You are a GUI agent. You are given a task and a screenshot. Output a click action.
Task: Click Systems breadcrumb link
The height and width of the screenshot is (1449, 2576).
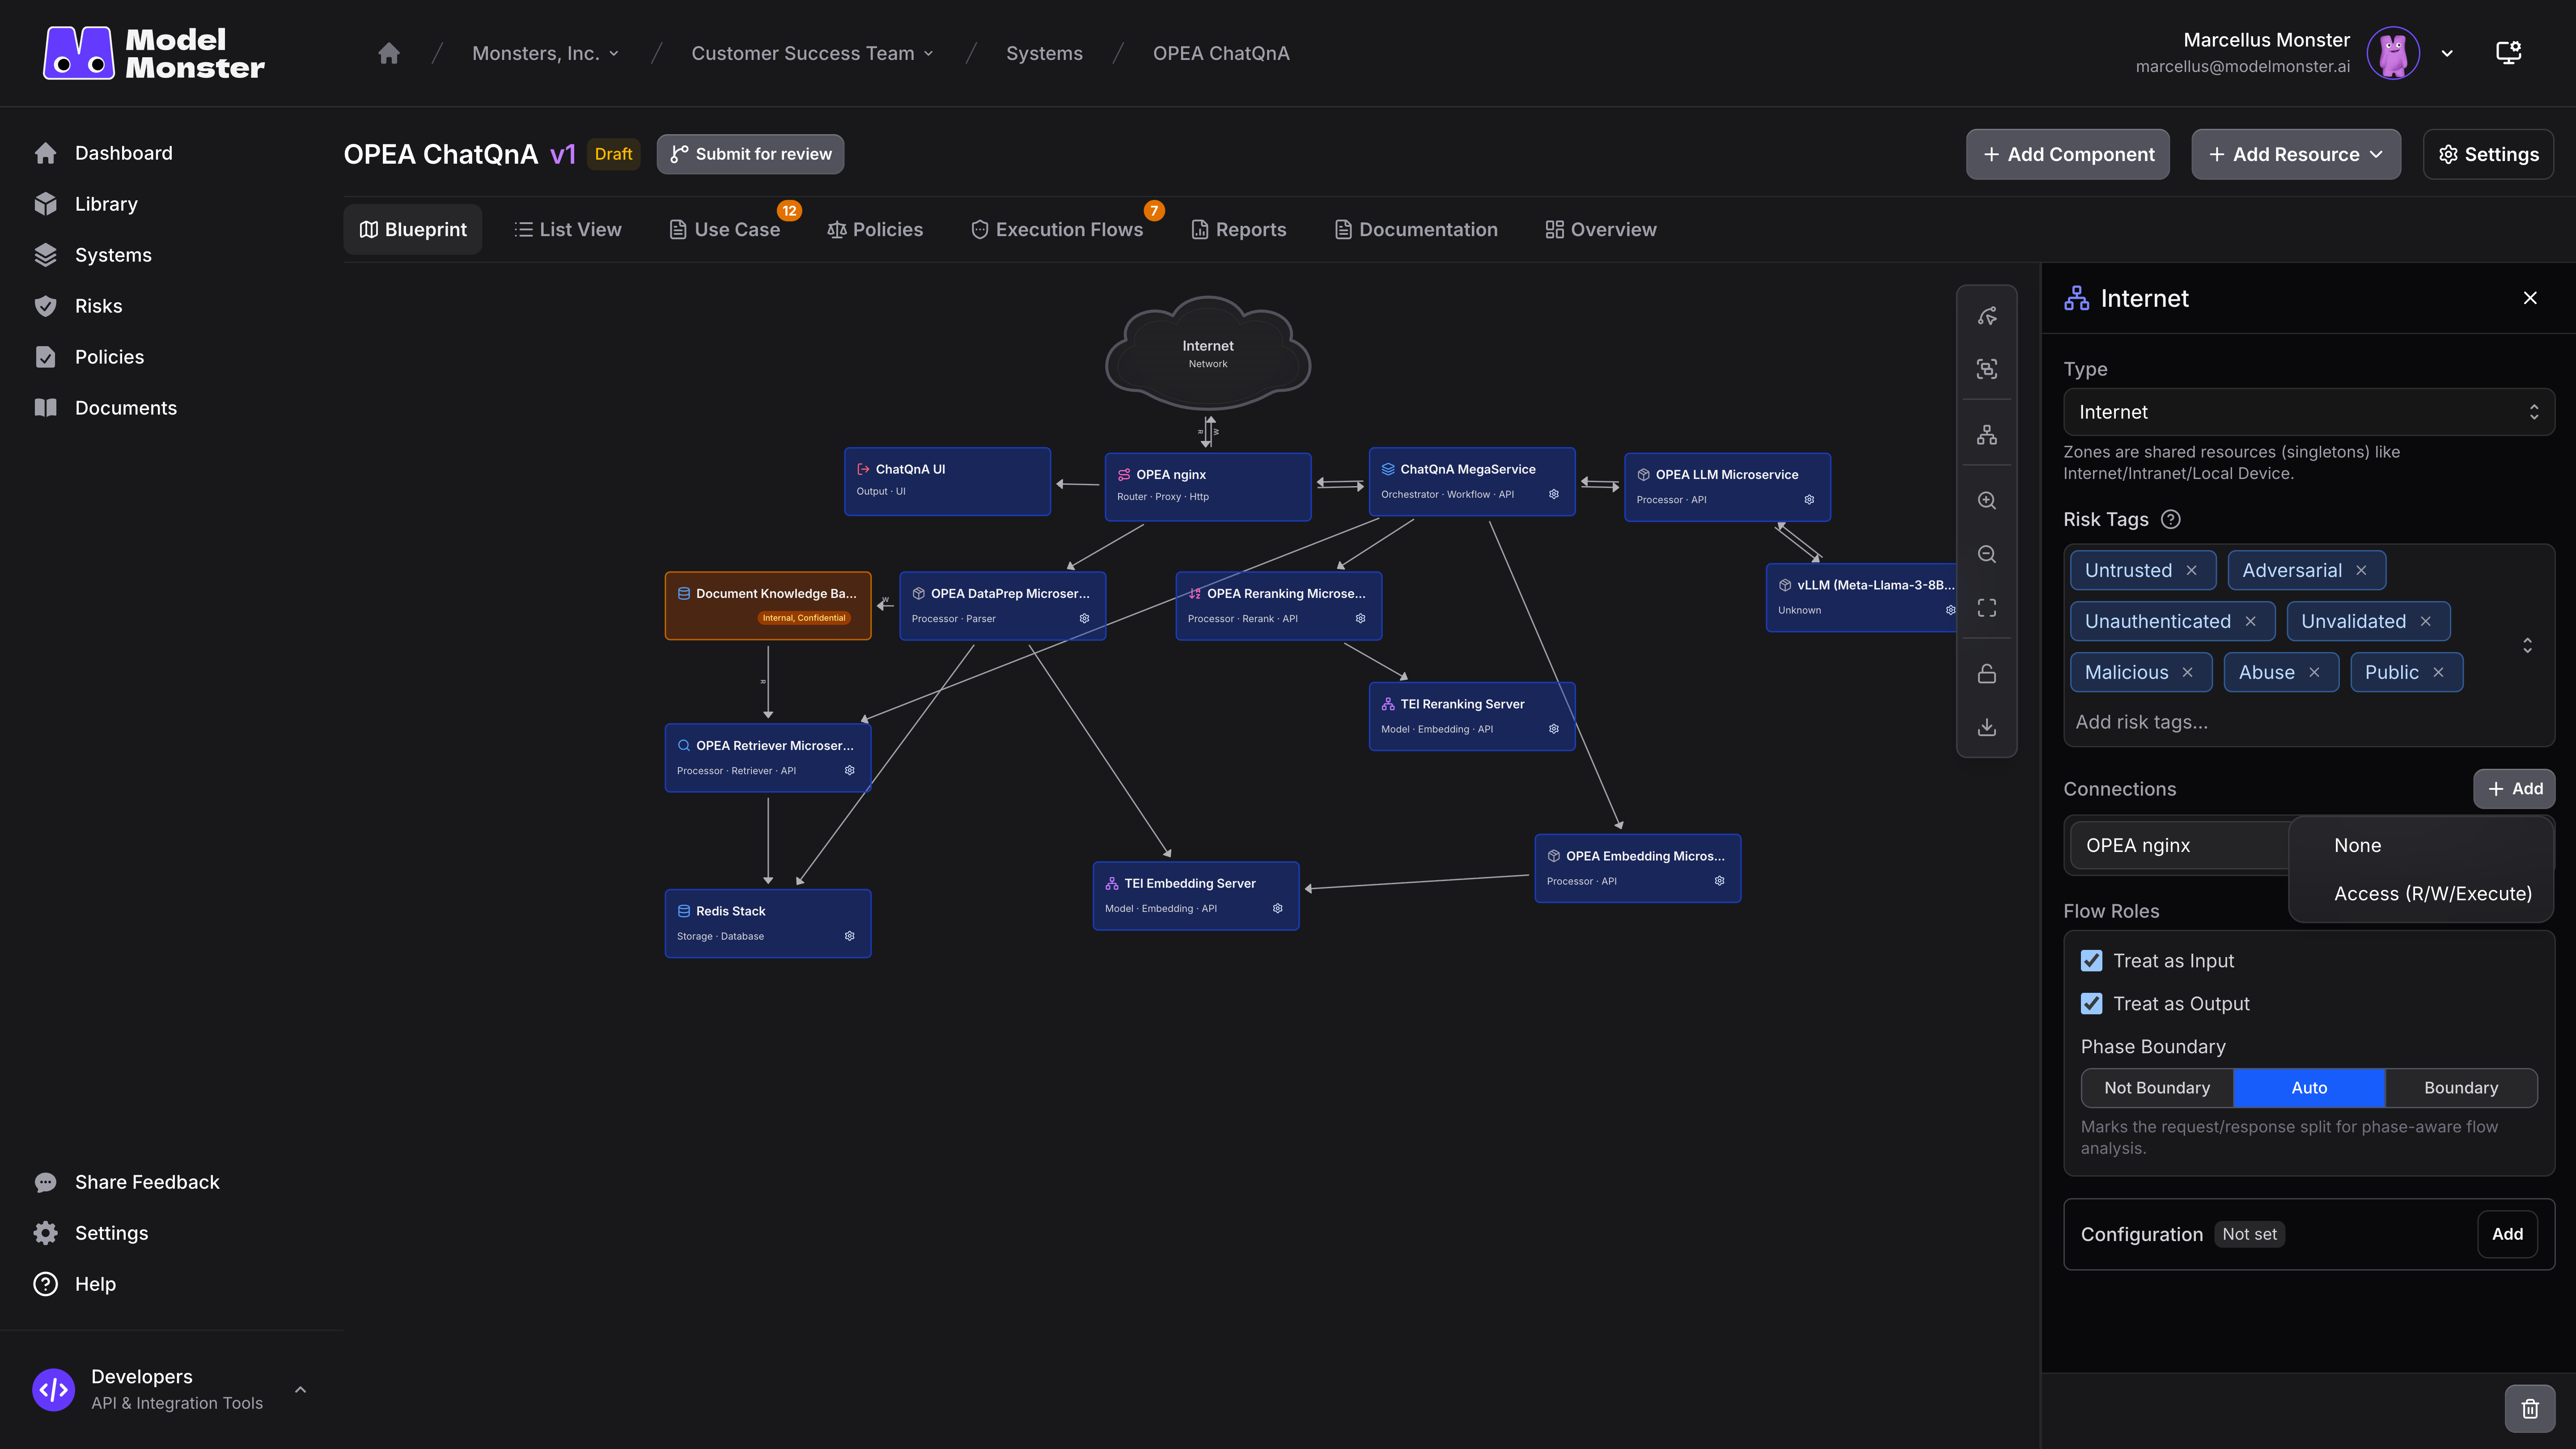[x=1044, y=53]
